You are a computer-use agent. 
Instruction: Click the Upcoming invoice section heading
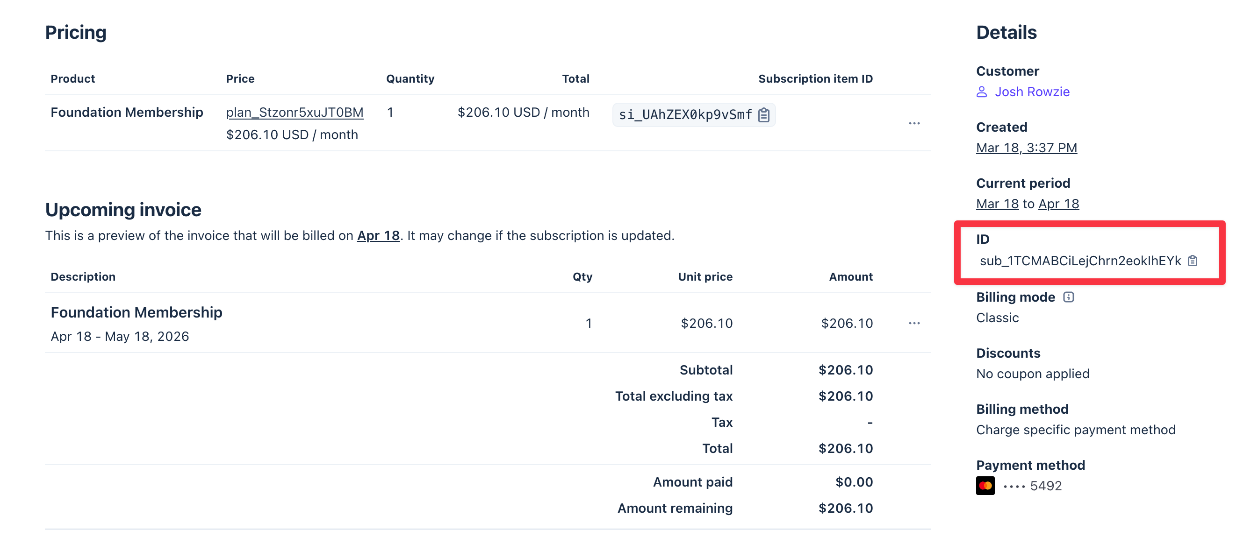pyautogui.click(x=123, y=210)
